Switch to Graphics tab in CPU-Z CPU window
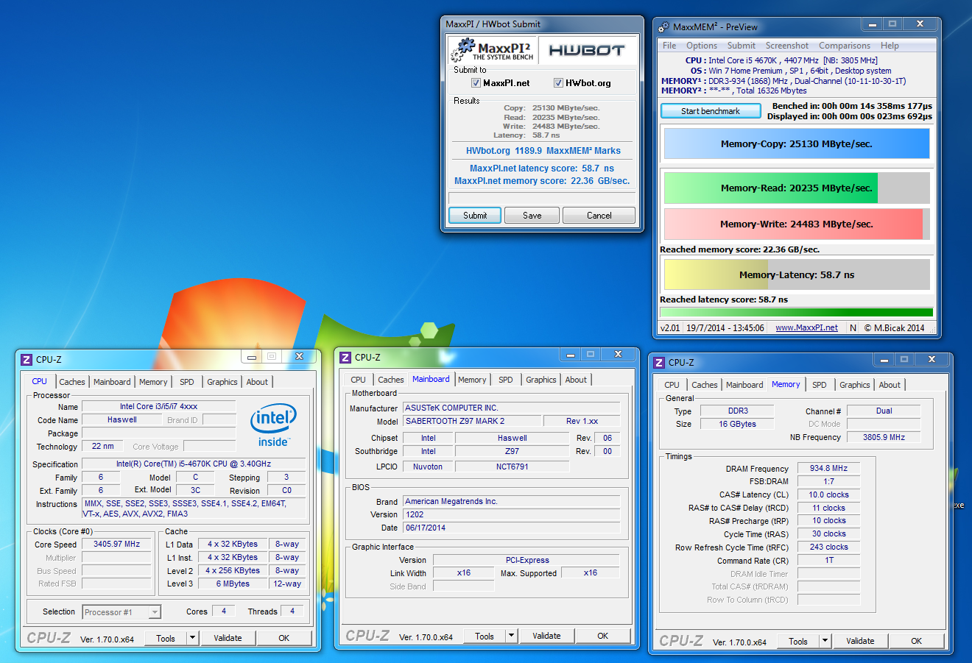 point(222,382)
